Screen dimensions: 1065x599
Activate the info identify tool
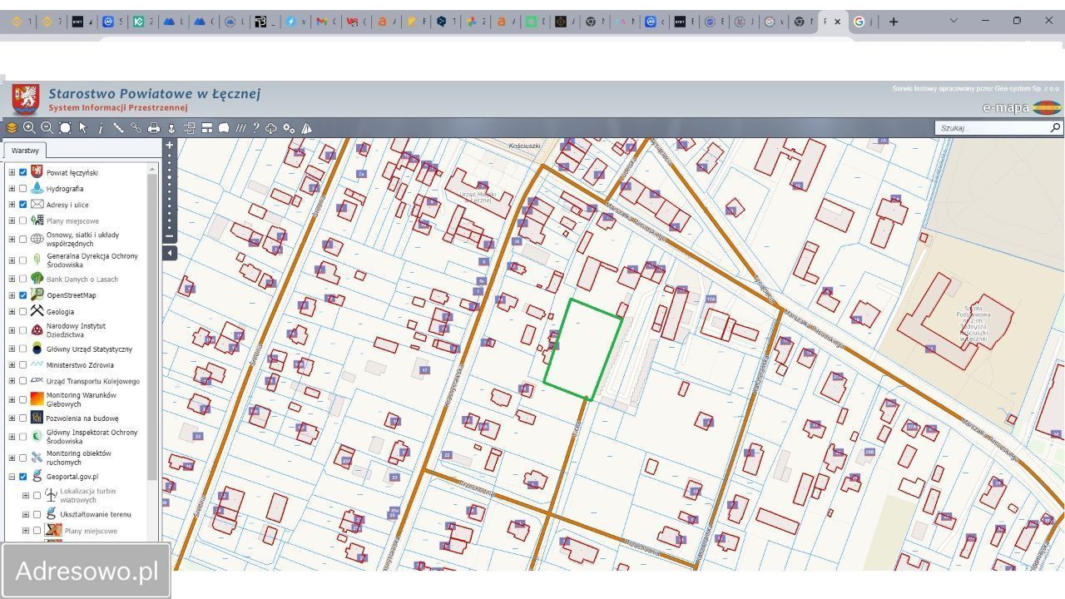[101, 128]
